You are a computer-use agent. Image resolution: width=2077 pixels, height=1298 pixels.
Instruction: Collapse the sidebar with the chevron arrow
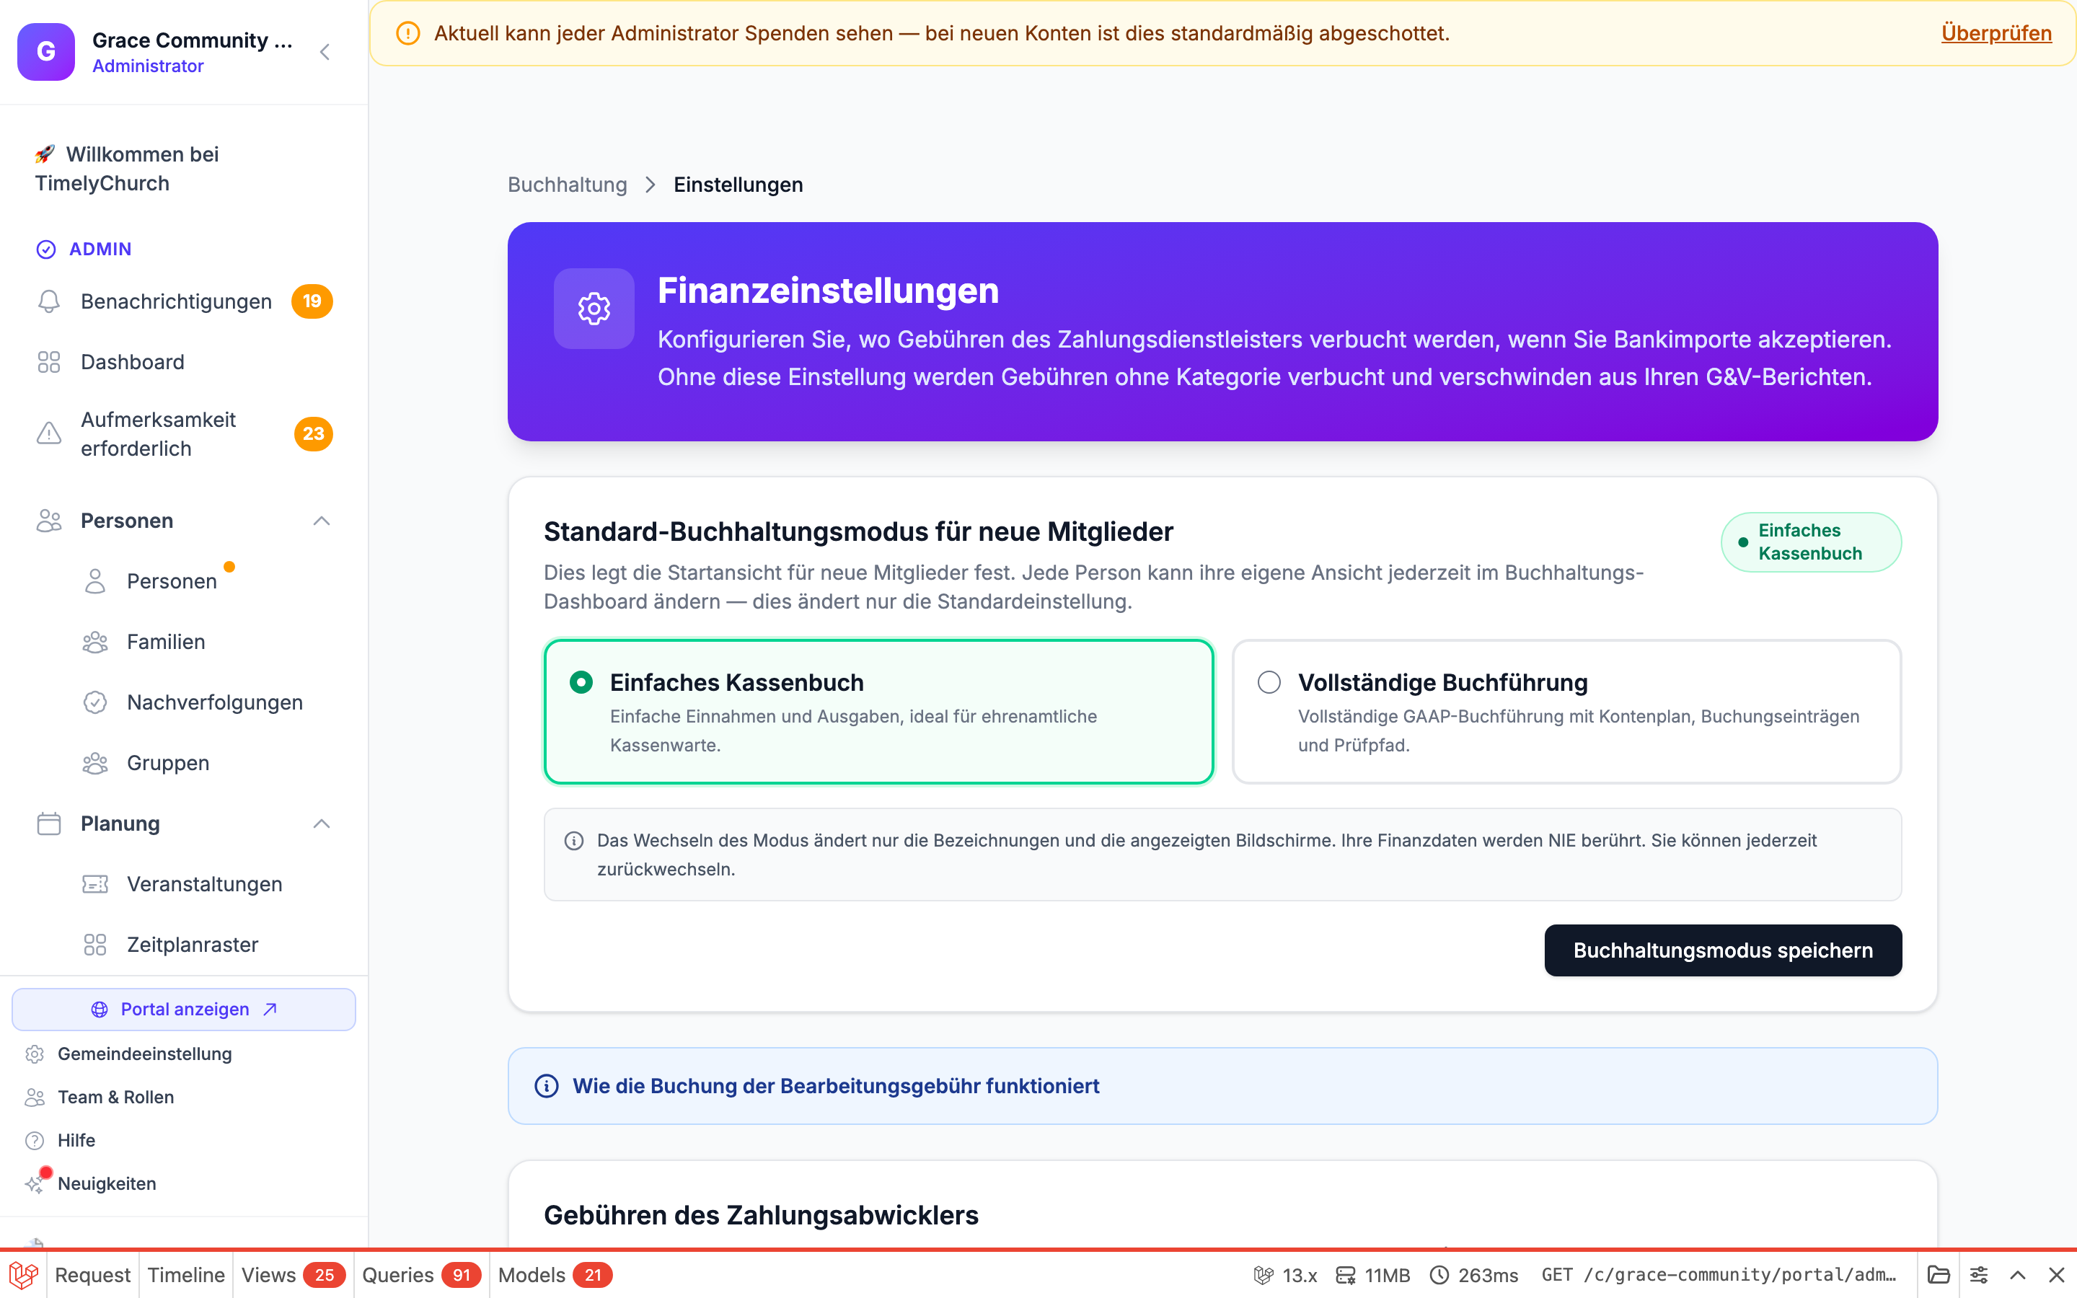point(325,53)
